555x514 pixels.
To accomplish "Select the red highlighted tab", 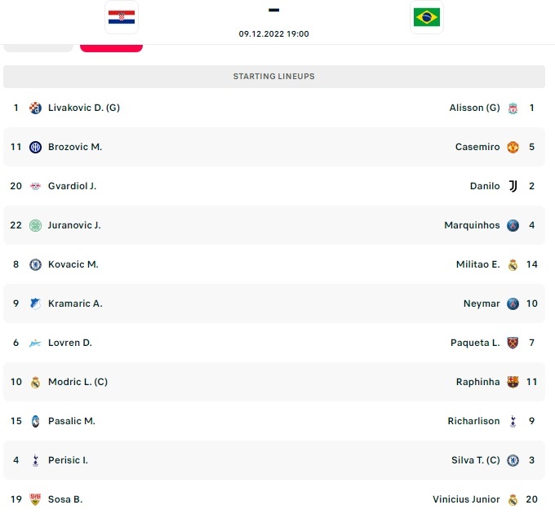I will click(111, 48).
